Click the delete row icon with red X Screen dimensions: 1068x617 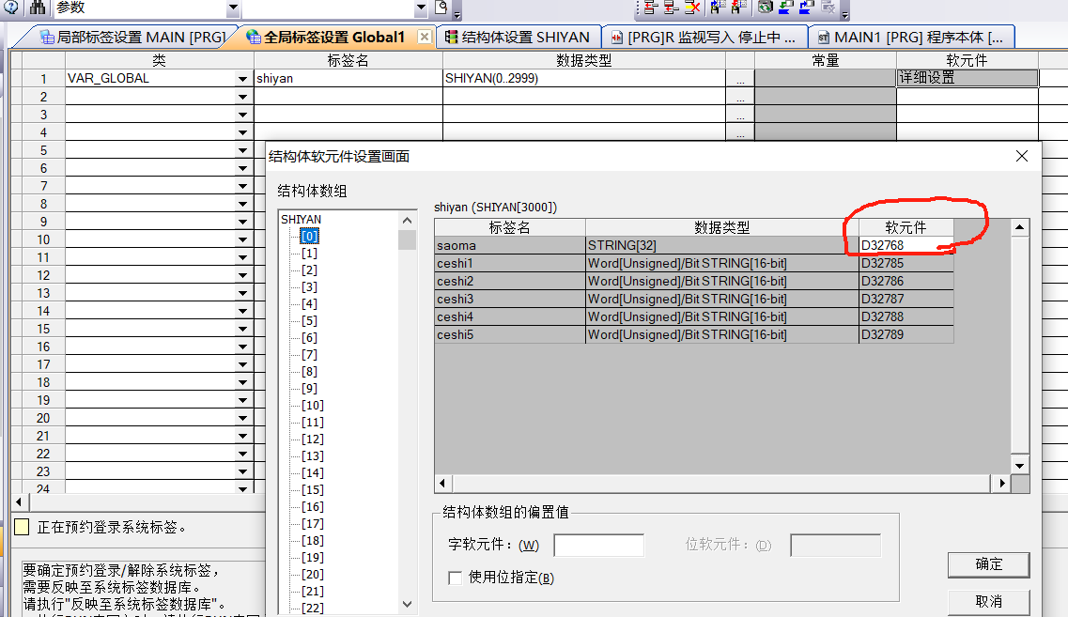click(693, 8)
